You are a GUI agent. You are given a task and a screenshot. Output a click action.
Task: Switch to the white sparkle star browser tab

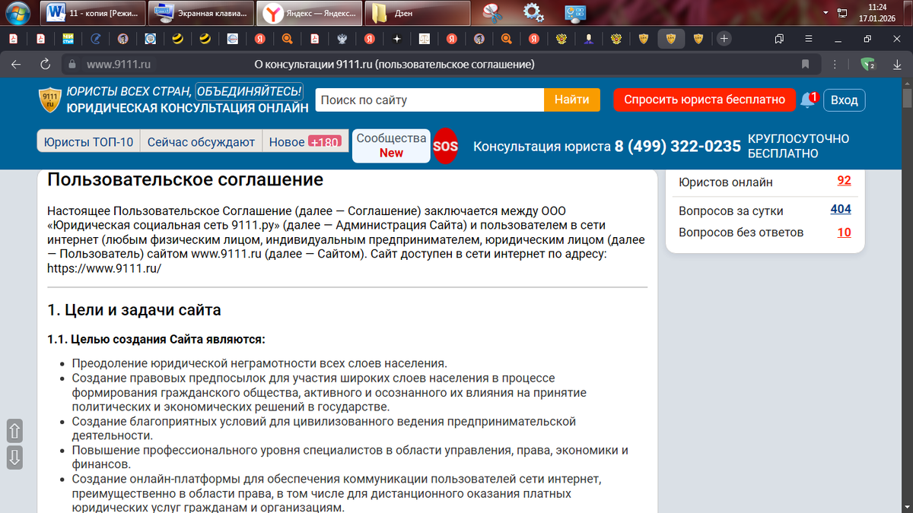(x=396, y=38)
